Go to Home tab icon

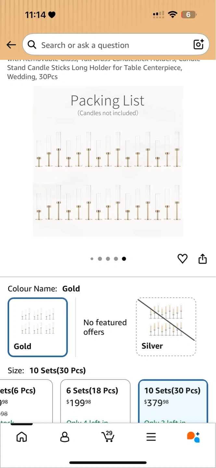[x=22, y=437]
